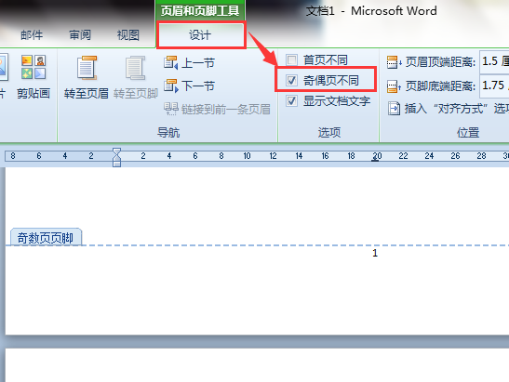Open the 设计 ribbon tab
Screen dimensions: 509x382
pos(201,35)
